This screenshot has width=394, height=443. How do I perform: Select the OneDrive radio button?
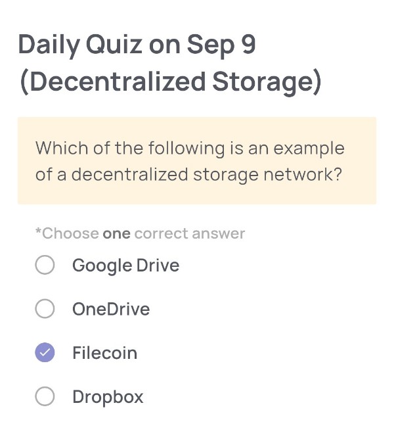click(x=45, y=309)
